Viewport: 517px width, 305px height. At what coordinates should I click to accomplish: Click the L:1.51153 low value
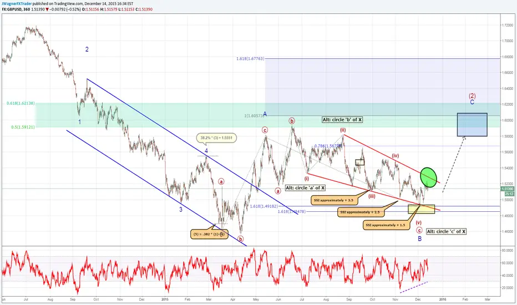tap(127, 9)
